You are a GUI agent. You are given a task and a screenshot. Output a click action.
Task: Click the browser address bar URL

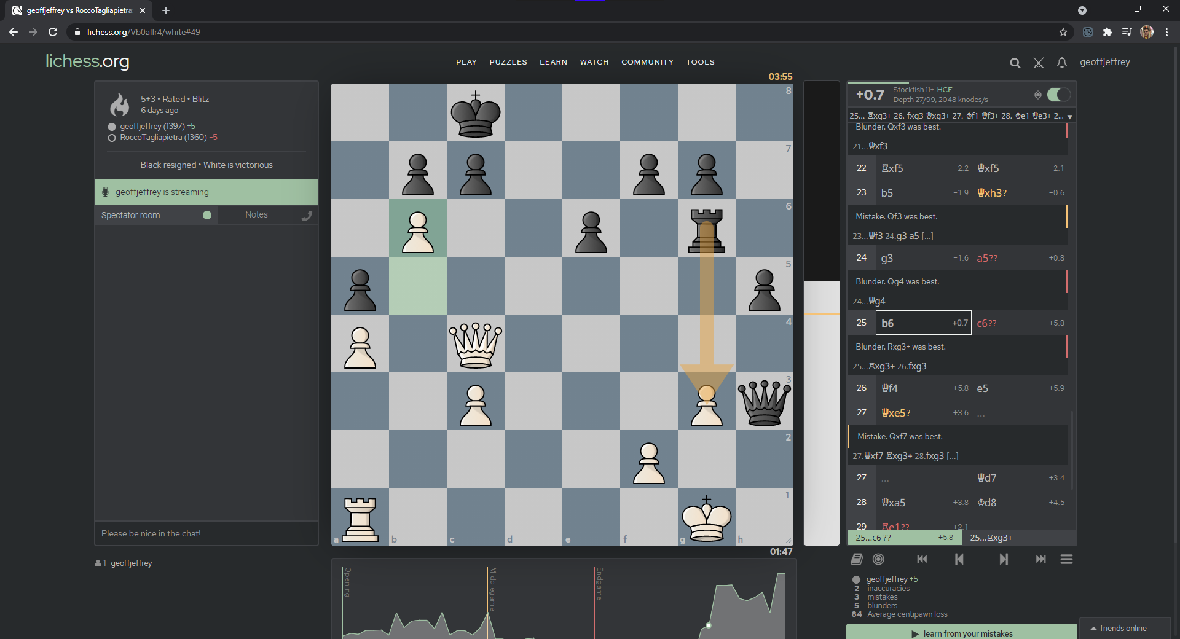[x=143, y=32]
